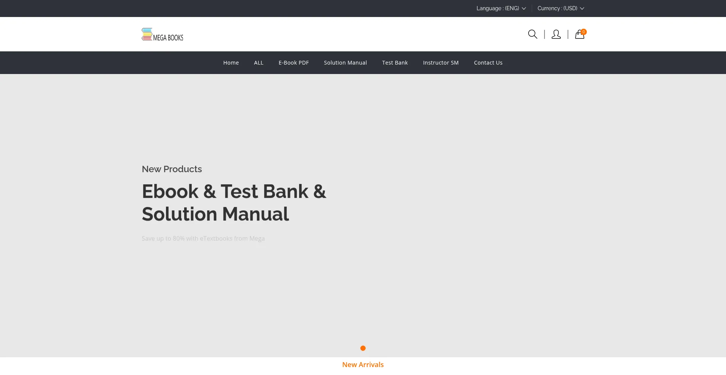726x375 pixels.
Task: Open the Contact Us page
Action: coord(488,63)
